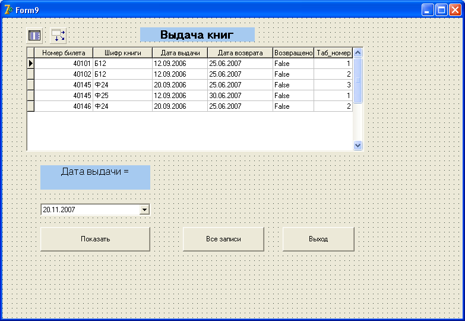Close the Form9 window
Viewport: 465px width, 321px height.
[455, 10]
